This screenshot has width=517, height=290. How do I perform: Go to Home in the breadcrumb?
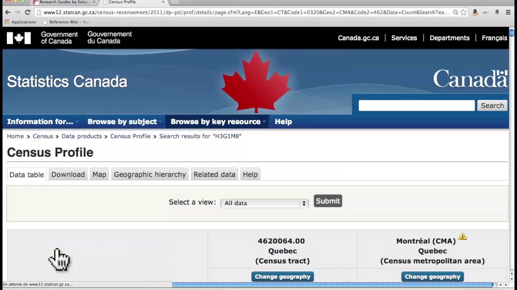(15, 136)
